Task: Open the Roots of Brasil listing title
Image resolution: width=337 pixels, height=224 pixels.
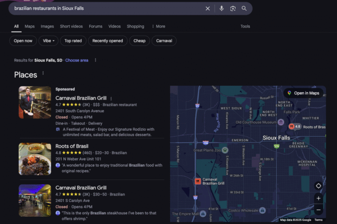Action: 72,146
